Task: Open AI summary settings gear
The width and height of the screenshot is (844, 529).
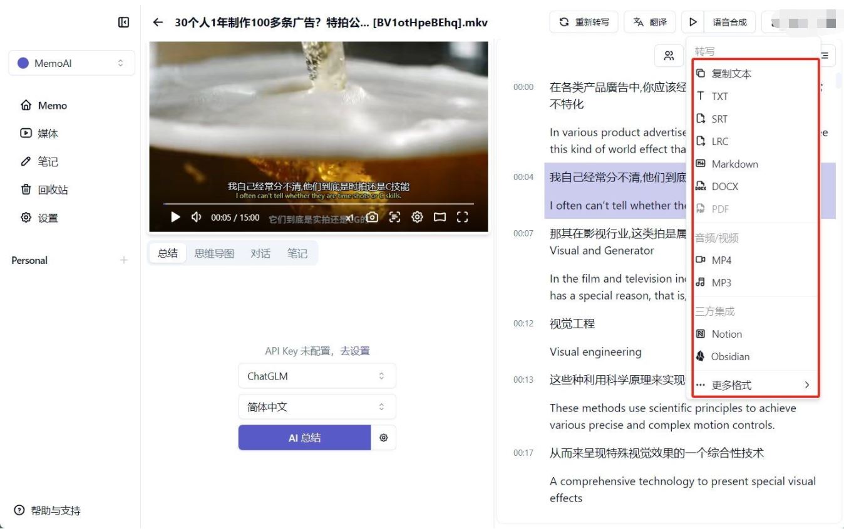Action: [384, 438]
